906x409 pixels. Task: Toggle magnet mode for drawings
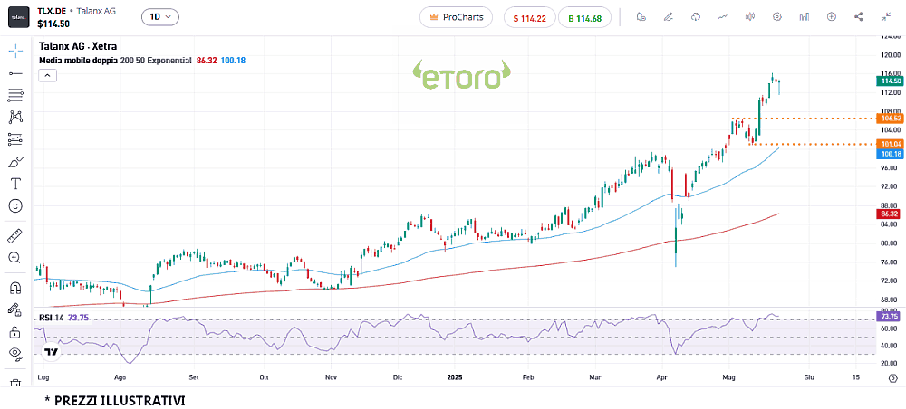[x=15, y=287]
